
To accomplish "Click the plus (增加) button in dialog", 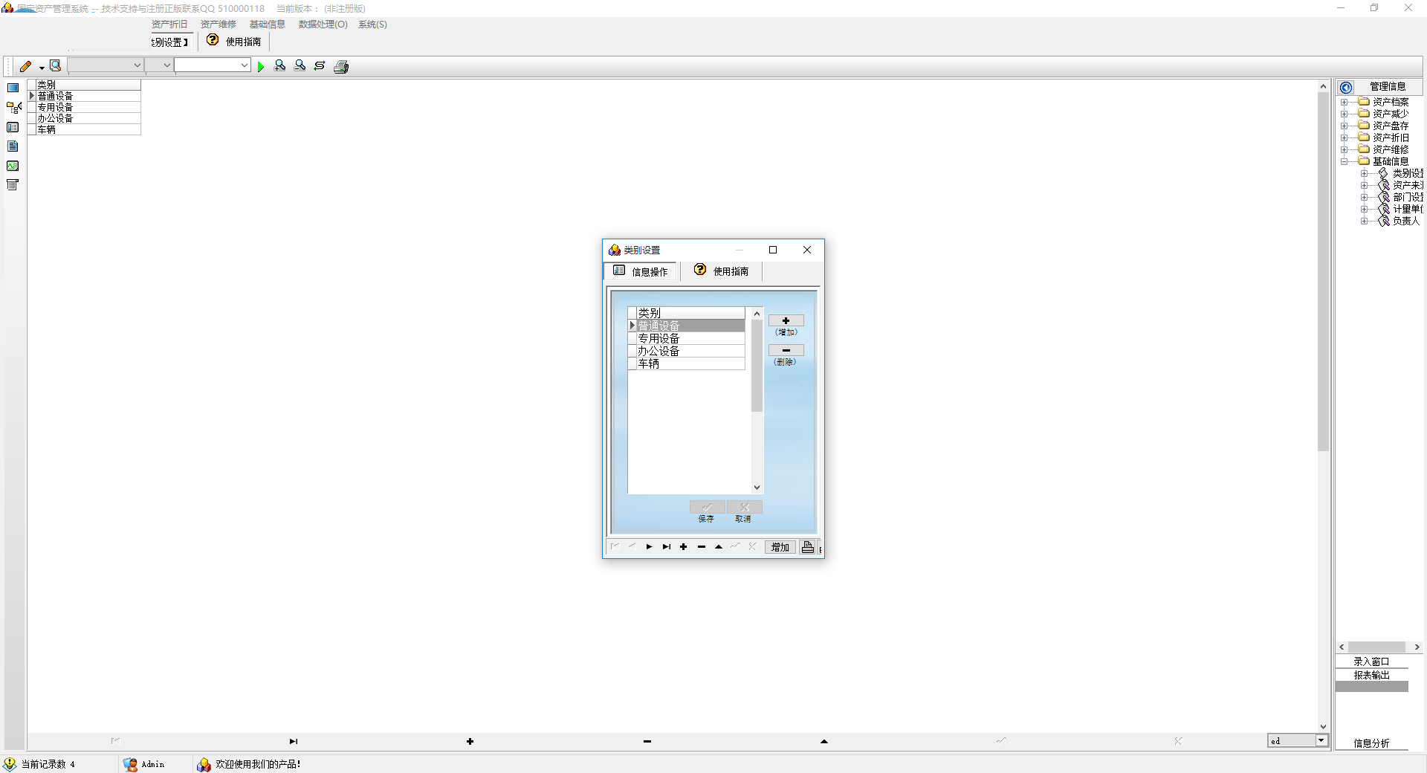I will point(786,321).
